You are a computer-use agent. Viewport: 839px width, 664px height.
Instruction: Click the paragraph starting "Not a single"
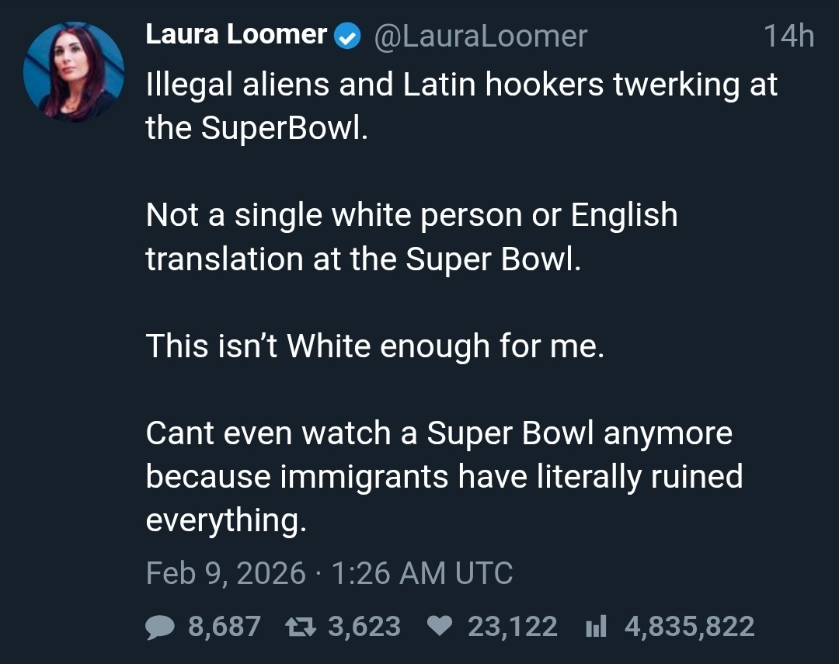tap(411, 236)
